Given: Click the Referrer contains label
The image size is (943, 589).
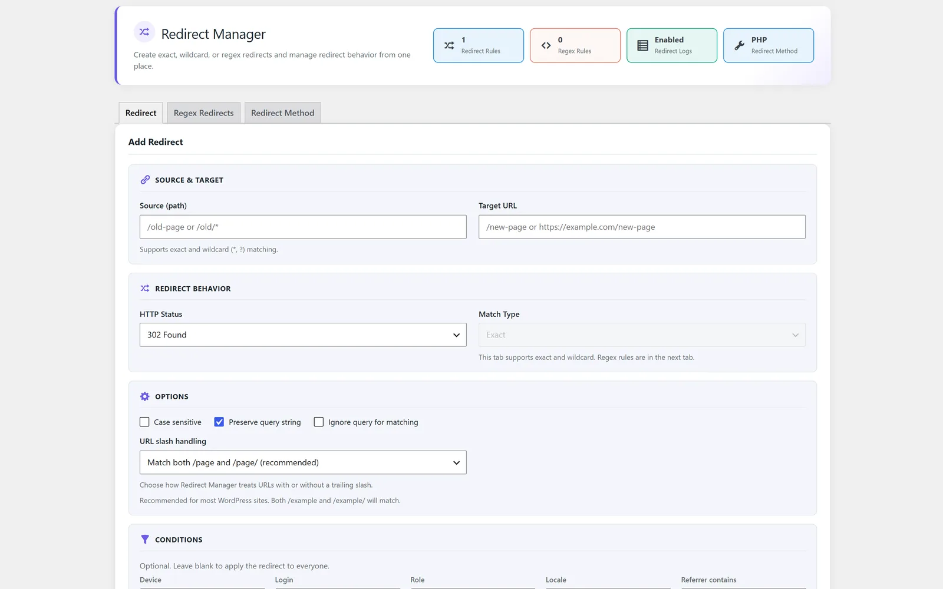Looking at the screenshot, I should (708, 580).
